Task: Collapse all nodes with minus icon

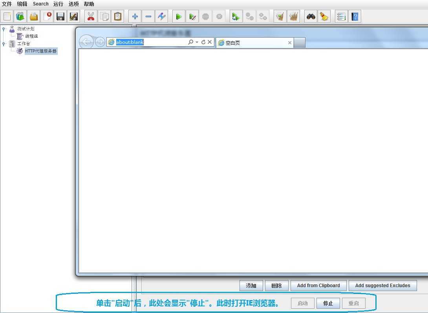Action: tap(148, 16)
